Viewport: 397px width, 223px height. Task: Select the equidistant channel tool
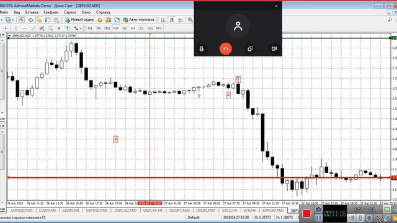pyautogui.click(x=42, y=28)
